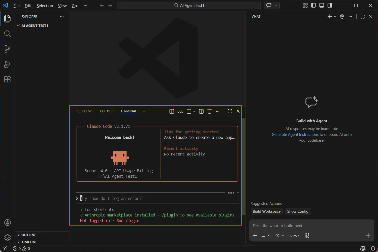
Task: Open the Auto model picker dropdown
Action: (x=295, y=236)
